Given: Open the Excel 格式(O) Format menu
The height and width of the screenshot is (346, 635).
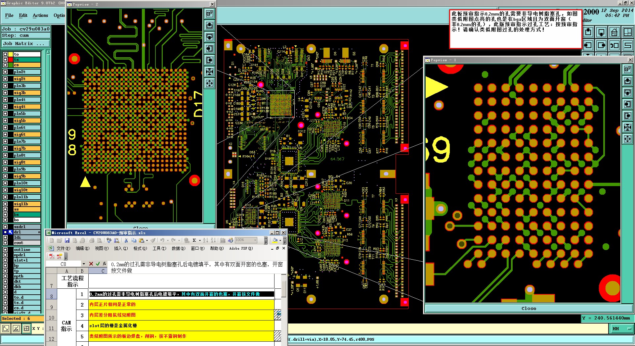Looking at the screenshot, I should (140, 248).
